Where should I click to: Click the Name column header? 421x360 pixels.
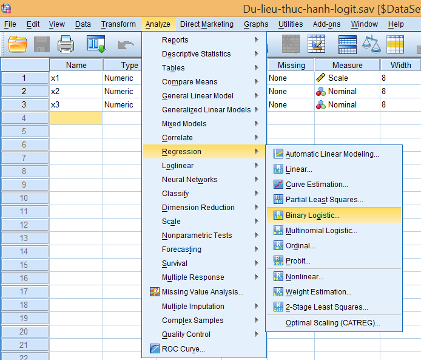pyautogui.click(x=76, y=65)
